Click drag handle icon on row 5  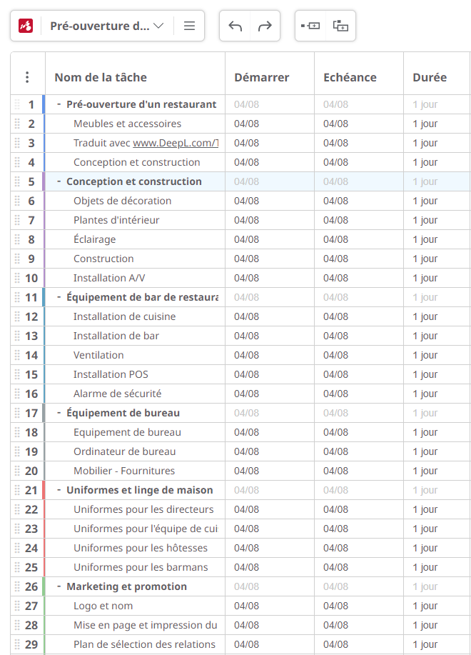(x=17, y=181)
